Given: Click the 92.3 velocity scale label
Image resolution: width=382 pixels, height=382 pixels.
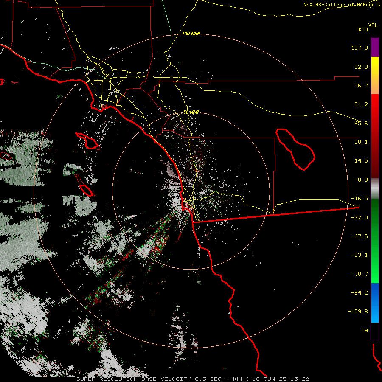Looking at the screenshot, I should (361, 67).
